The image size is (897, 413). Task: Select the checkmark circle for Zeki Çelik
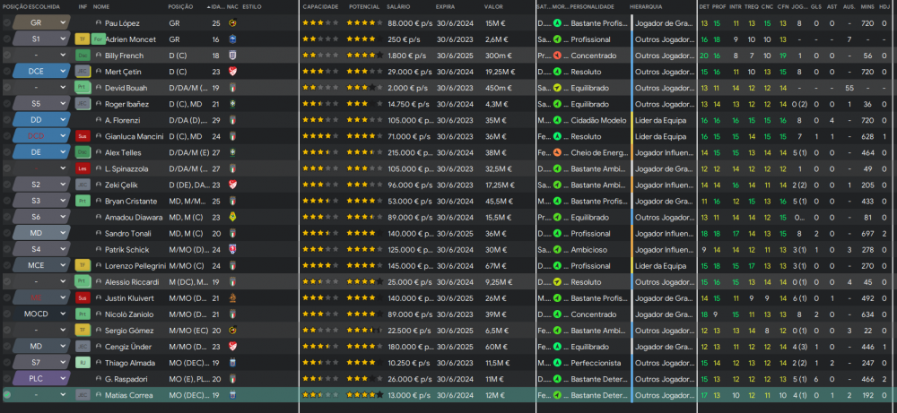[7, 185]
